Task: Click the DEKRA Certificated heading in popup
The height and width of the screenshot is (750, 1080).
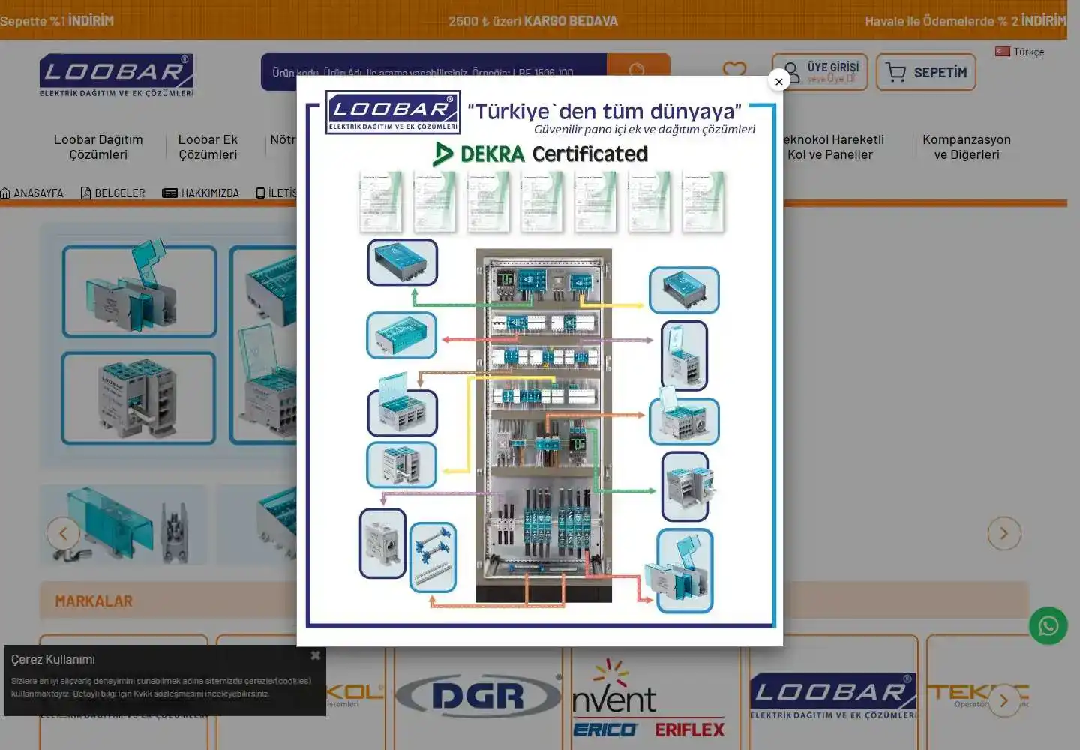Action: [x=541, y=154]
